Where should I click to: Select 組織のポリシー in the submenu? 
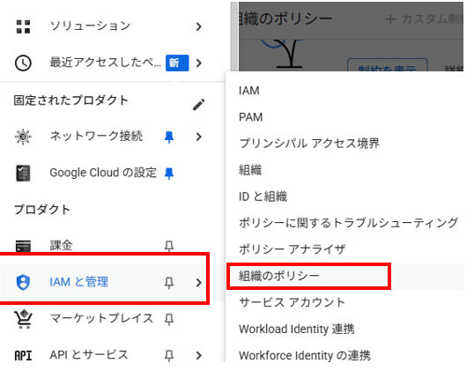(279, 276)
